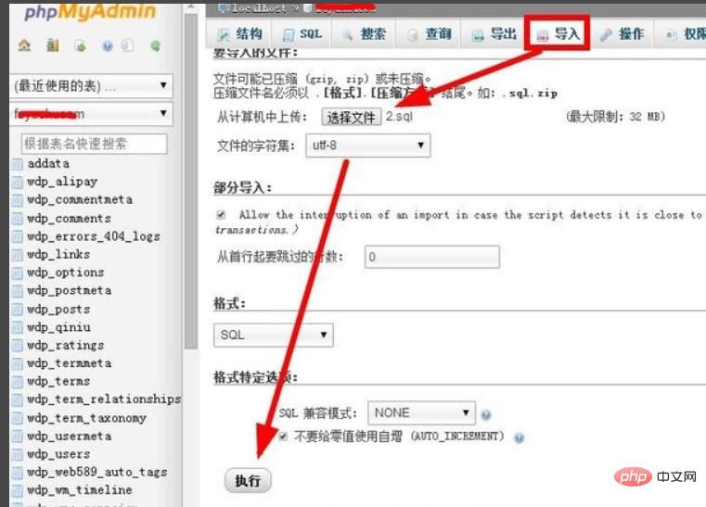Viewport: 706px width, 507px height.
Task: Click table icon beside wdp_links
Action: (x=18, y=255)
